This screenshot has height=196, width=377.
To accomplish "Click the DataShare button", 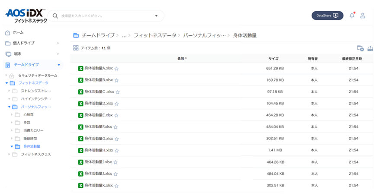I will pyautogui.click(x=328, y=16).
